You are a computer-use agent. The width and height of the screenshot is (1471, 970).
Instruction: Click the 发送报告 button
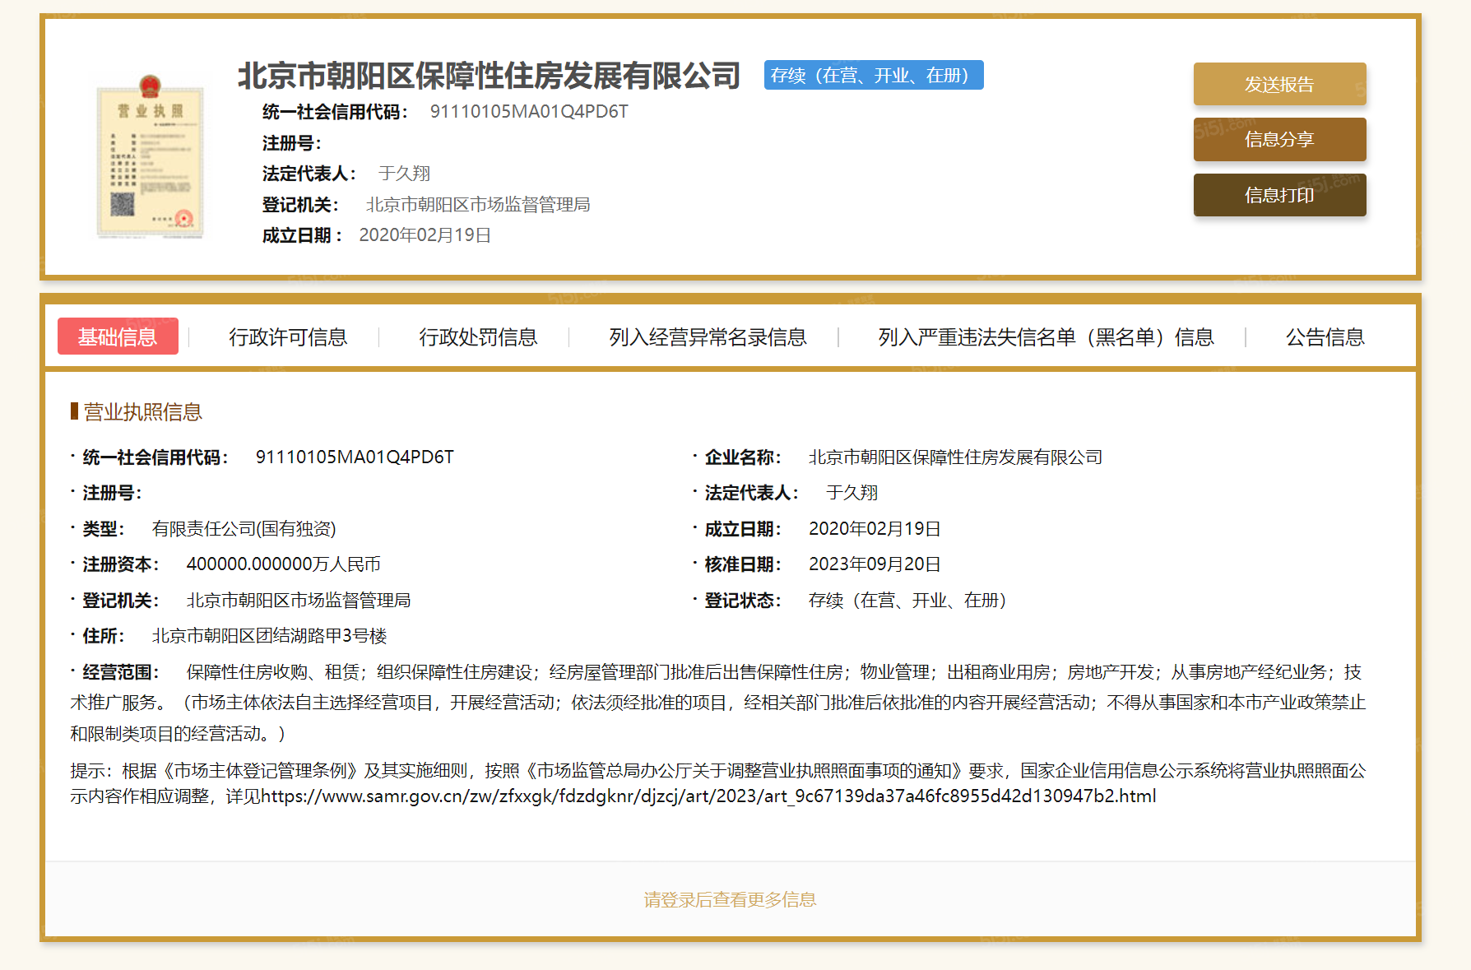1279,84
